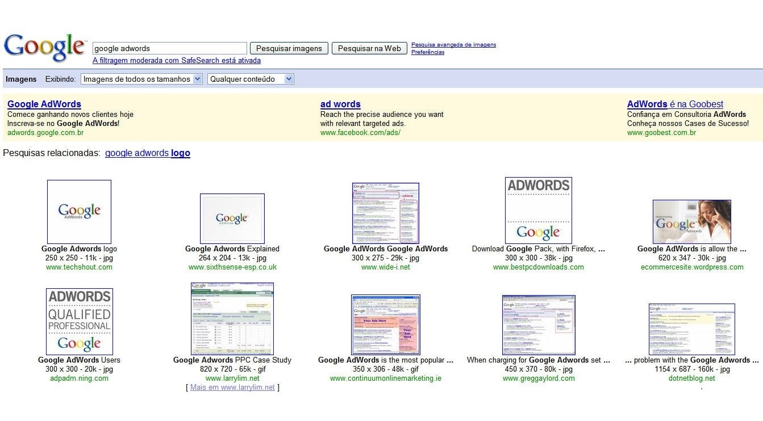
Task: Click the 'Pesquisar na Web' button
Action: [x=369, y=48]
